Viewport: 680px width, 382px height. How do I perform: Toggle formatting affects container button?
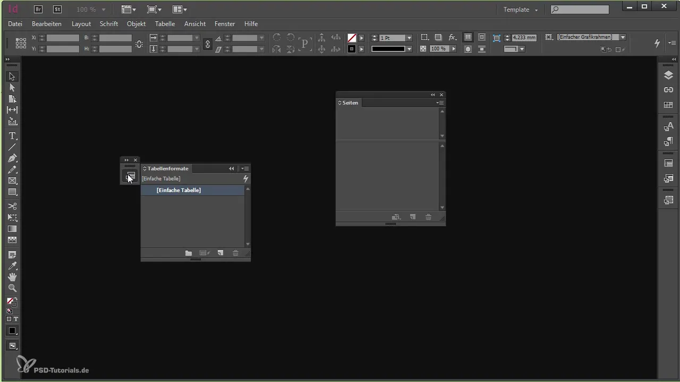pyautogui.click(x=9, y=319)
